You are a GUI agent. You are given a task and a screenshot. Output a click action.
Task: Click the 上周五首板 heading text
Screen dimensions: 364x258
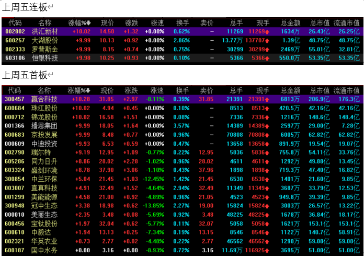[x=25, y=75]
